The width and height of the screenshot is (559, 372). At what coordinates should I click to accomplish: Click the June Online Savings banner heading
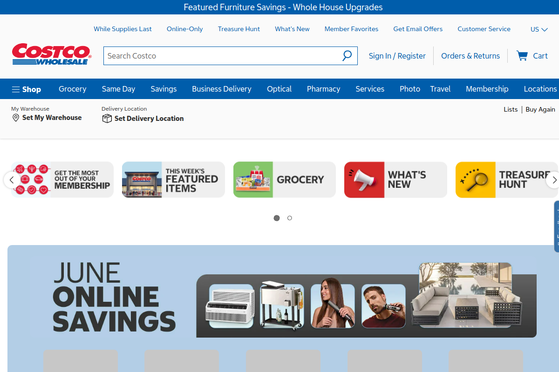[114, 297]
